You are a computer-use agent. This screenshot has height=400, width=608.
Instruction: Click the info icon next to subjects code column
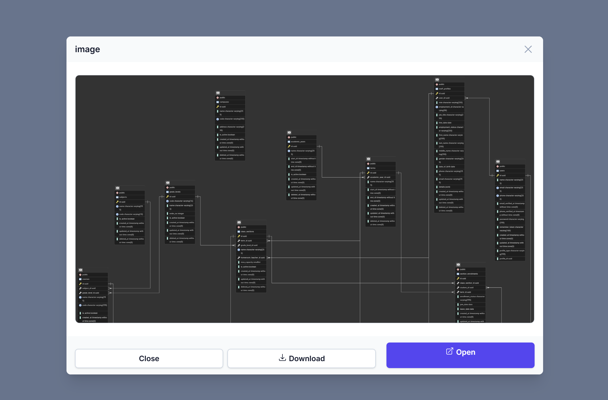tap(117, 214)
